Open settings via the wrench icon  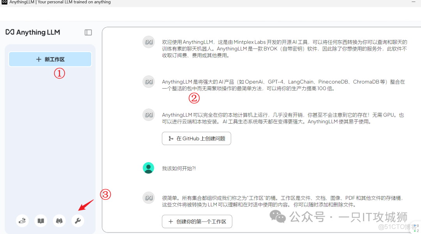[78, 220]
